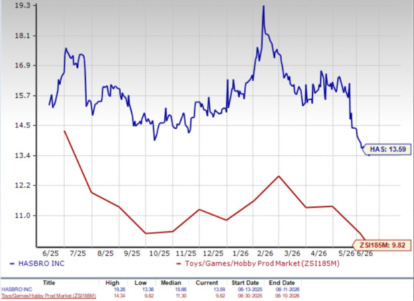
Task: Click the 11.0 y-axis label
Action: [22, 216]
